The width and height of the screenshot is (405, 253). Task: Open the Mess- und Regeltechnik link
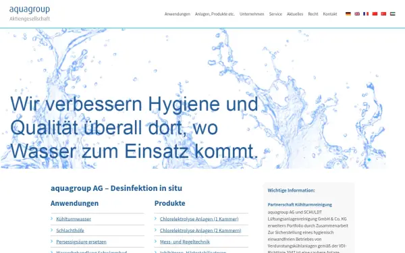pos(185,242)
